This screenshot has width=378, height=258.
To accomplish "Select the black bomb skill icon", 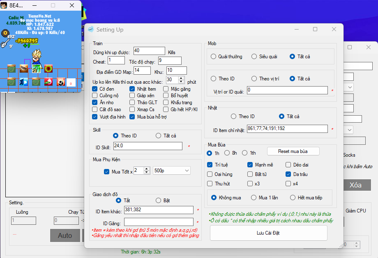I will (x=61, y=82).
